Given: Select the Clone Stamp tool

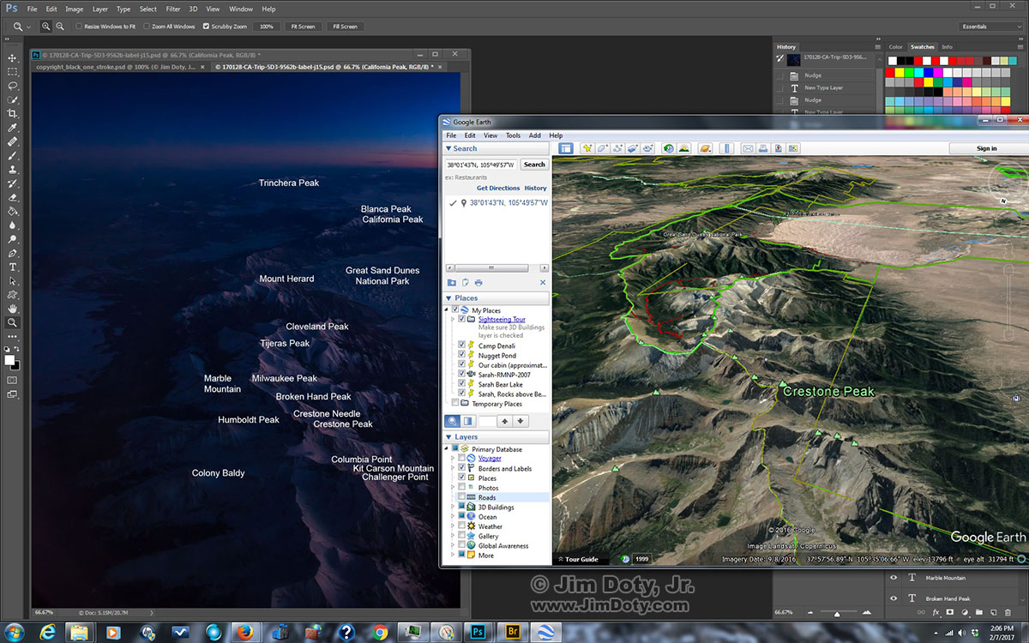Looking at the screenshot, I should click(12, 169).
